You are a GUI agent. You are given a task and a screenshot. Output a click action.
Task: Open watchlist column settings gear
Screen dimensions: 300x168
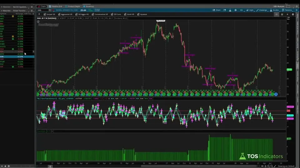(x=33, y=14)
